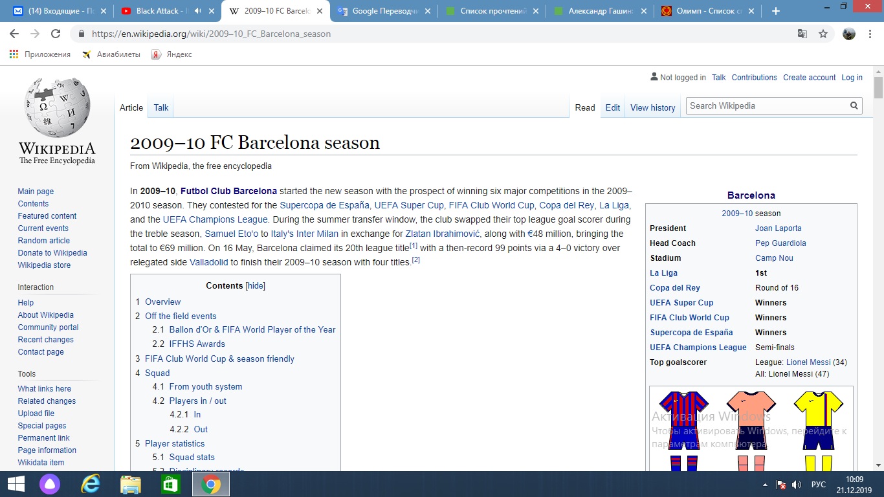Jump to the Squad stats contents entry
Image resolution: width=884 pixels, height=497 pixels.
point(192,457)
